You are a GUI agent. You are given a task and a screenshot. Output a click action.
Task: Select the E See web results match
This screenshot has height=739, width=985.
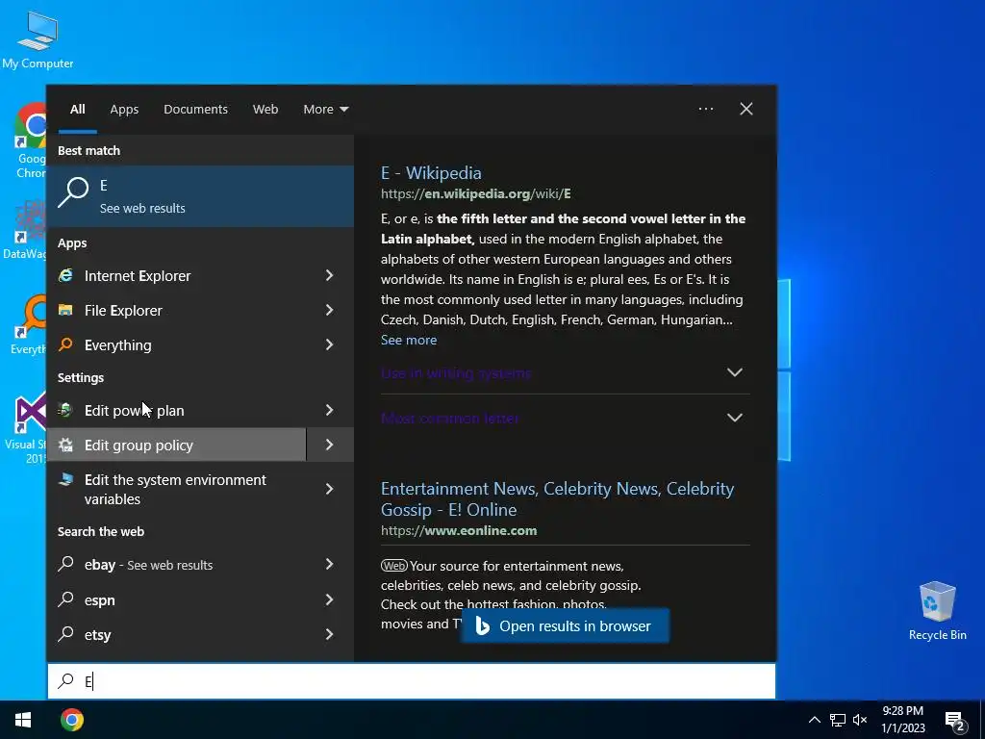[x=200, y=196]
